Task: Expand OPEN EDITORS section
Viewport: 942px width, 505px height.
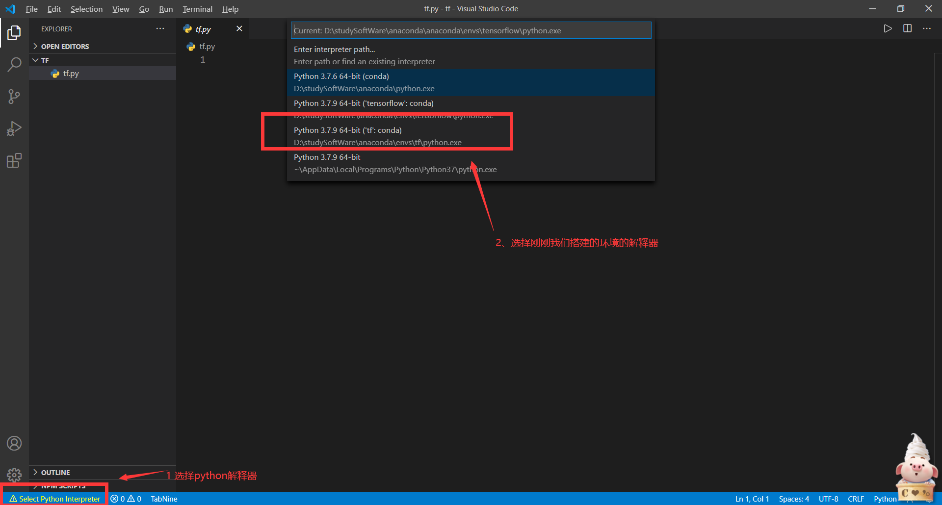Action: [x=65, y=46]
